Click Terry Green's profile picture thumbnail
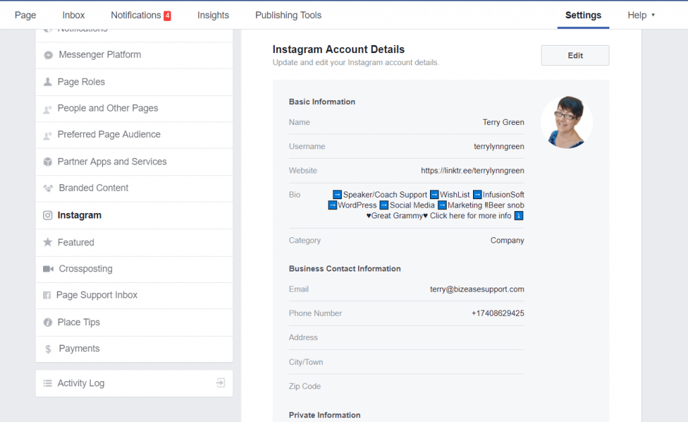688x422 pixels. click(566, 122)
